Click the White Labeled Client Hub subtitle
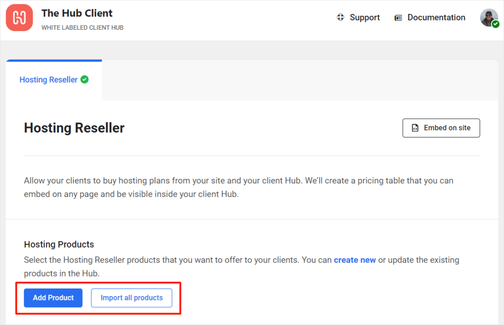 [82, 28]
